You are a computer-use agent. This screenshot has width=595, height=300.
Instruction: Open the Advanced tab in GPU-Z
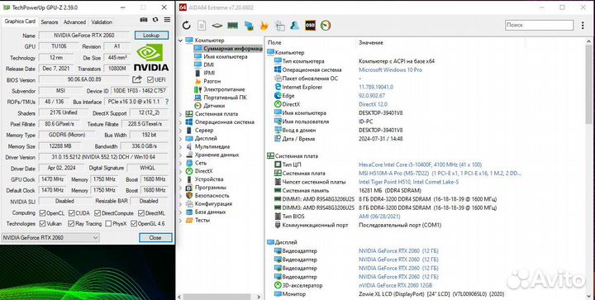tap(74, 22)
